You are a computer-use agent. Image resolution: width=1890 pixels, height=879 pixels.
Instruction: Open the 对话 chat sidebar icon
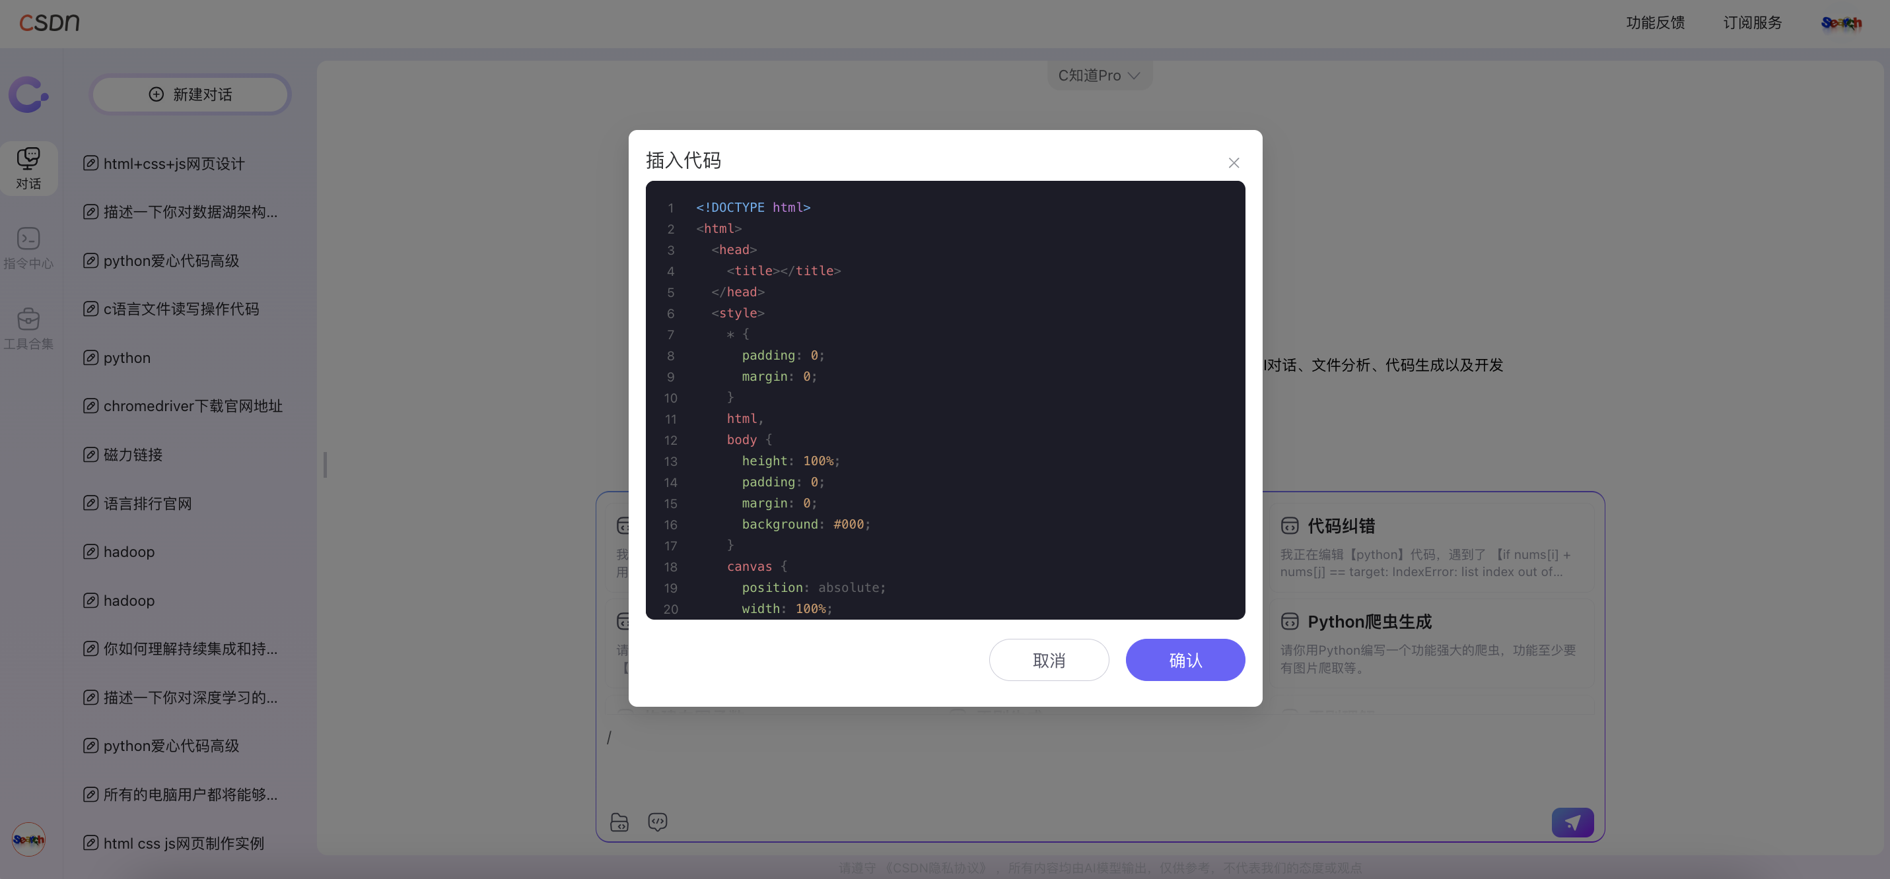tap(28, 168)
